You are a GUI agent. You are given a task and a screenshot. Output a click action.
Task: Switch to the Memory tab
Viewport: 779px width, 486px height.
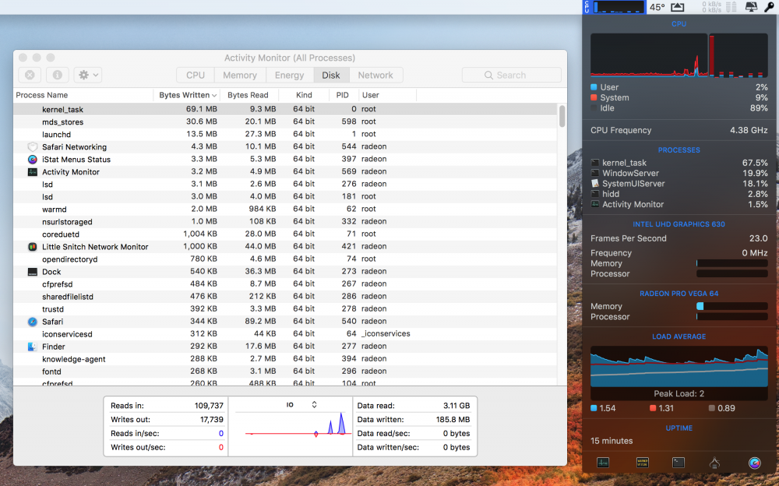pos(240,75)
